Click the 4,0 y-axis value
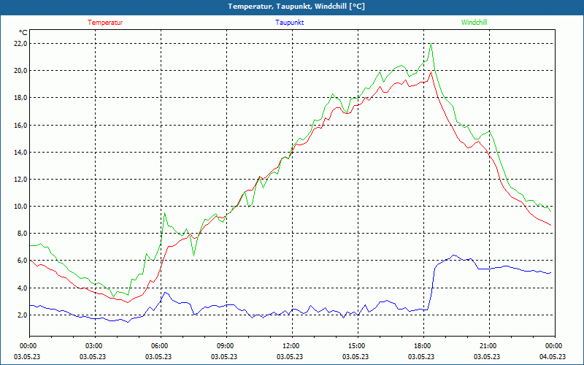This screenshot has height=365, width=584. (23, 288)
